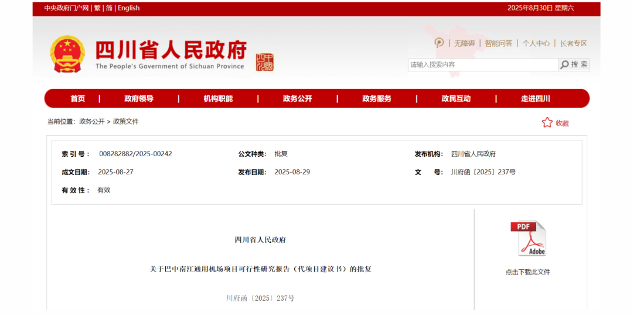The image size is (633, 316).
Task: Click the search input field
Action: pos(482,64)
